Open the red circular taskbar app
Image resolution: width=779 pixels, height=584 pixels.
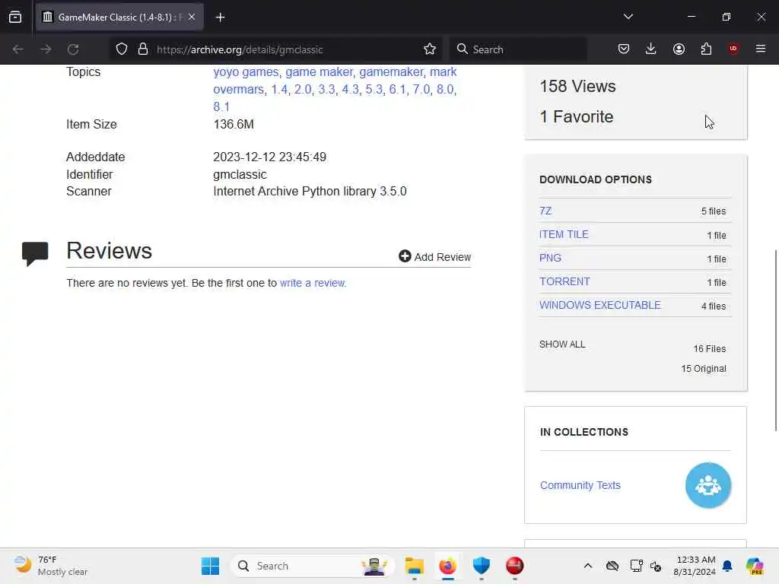point(515,566)
